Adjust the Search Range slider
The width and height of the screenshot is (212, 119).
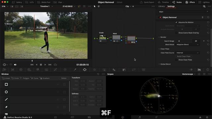(179, 41)
